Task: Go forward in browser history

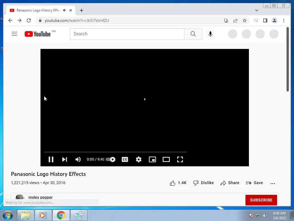Action: (x=20, y=20)
